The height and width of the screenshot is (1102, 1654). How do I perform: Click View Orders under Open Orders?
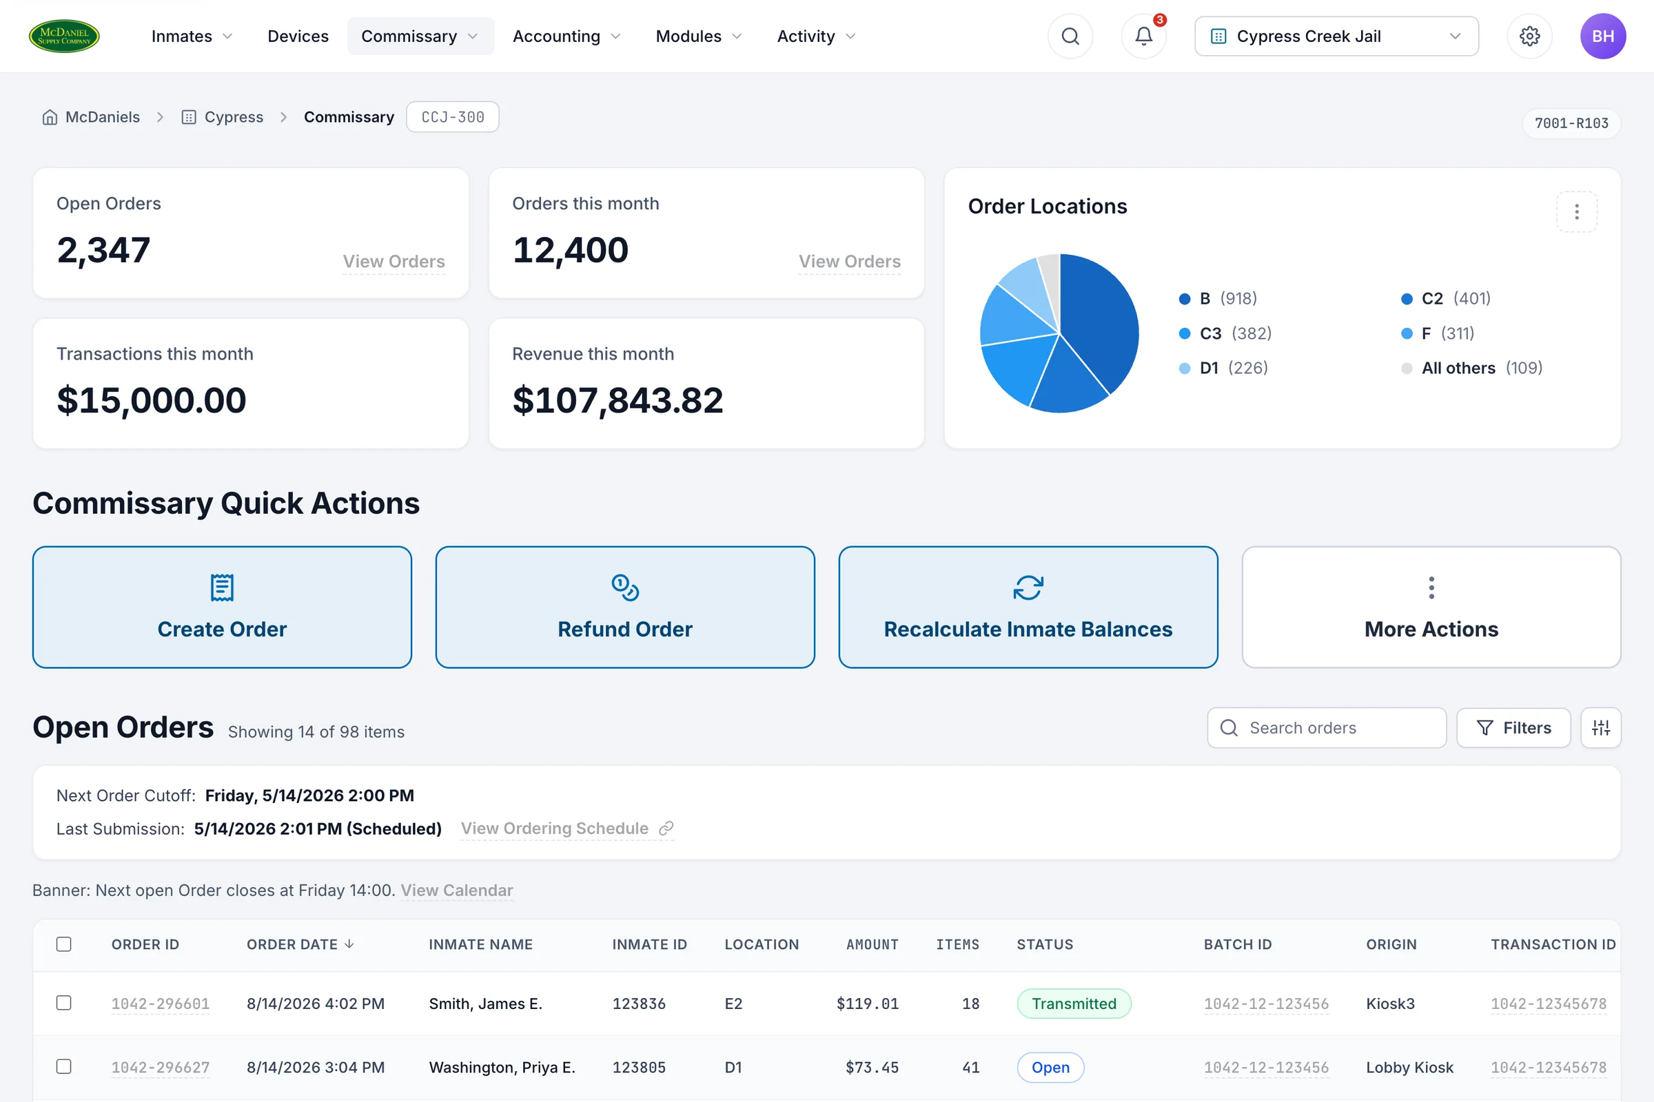pos(394,262)
